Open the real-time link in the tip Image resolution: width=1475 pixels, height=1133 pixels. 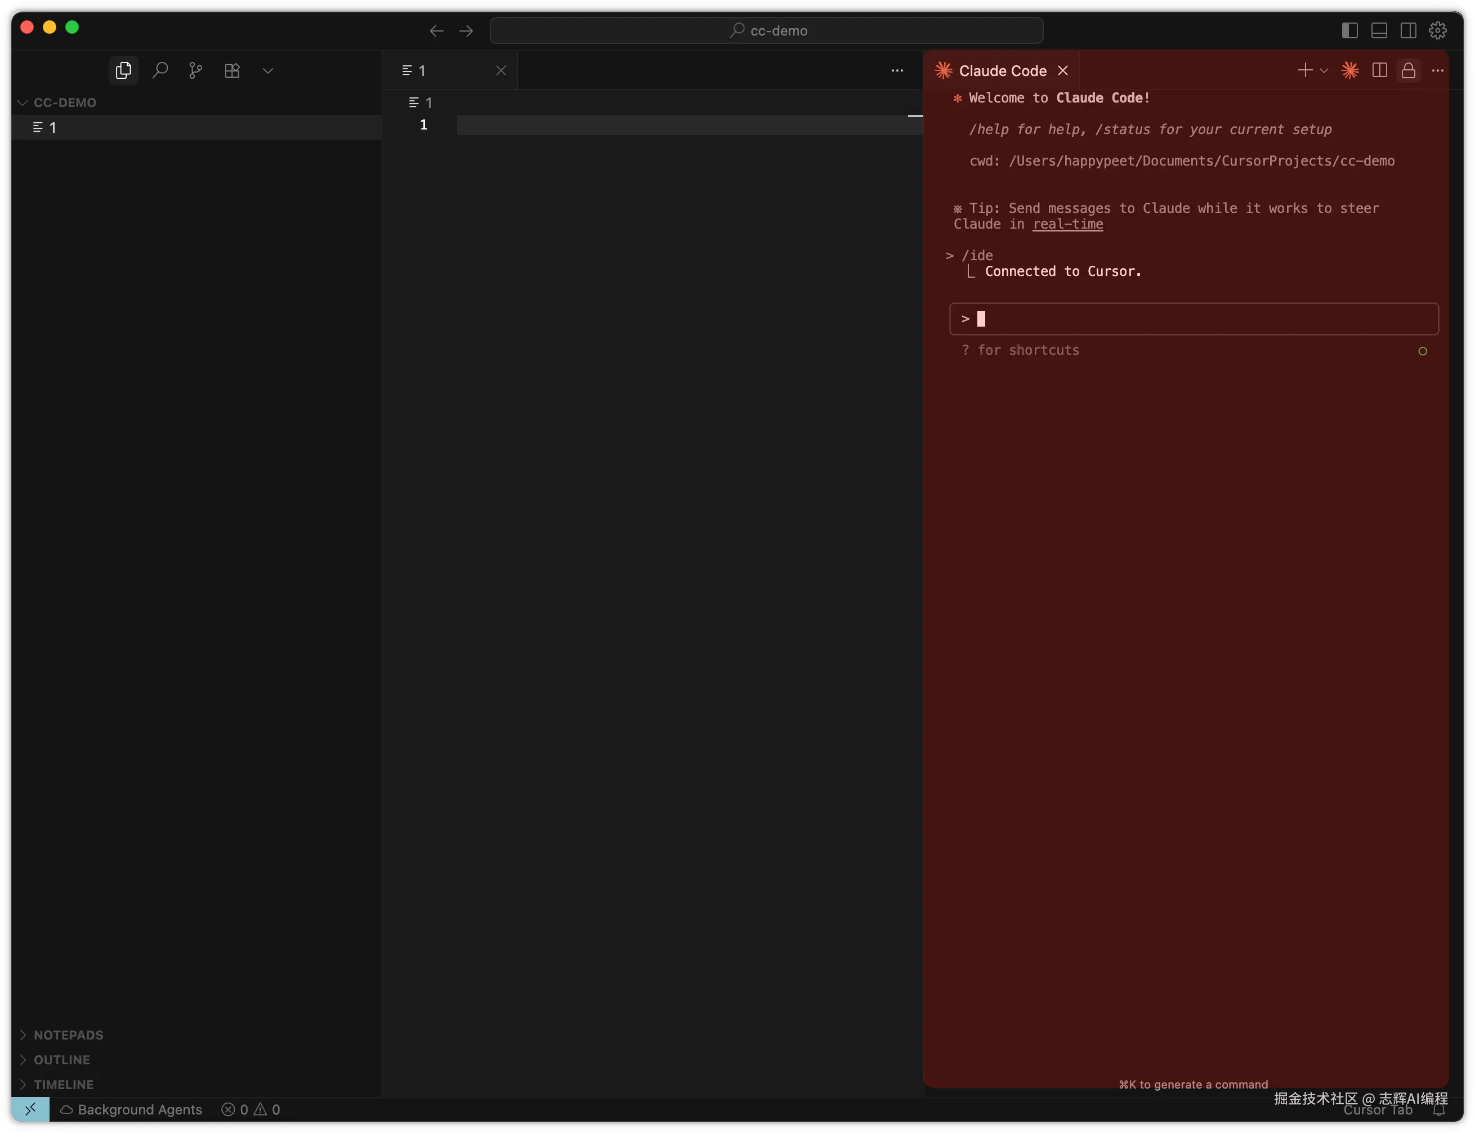[x=1068, y=224]
